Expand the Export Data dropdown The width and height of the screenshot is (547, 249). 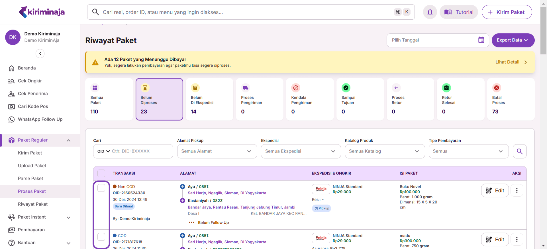tap(513, 40)
